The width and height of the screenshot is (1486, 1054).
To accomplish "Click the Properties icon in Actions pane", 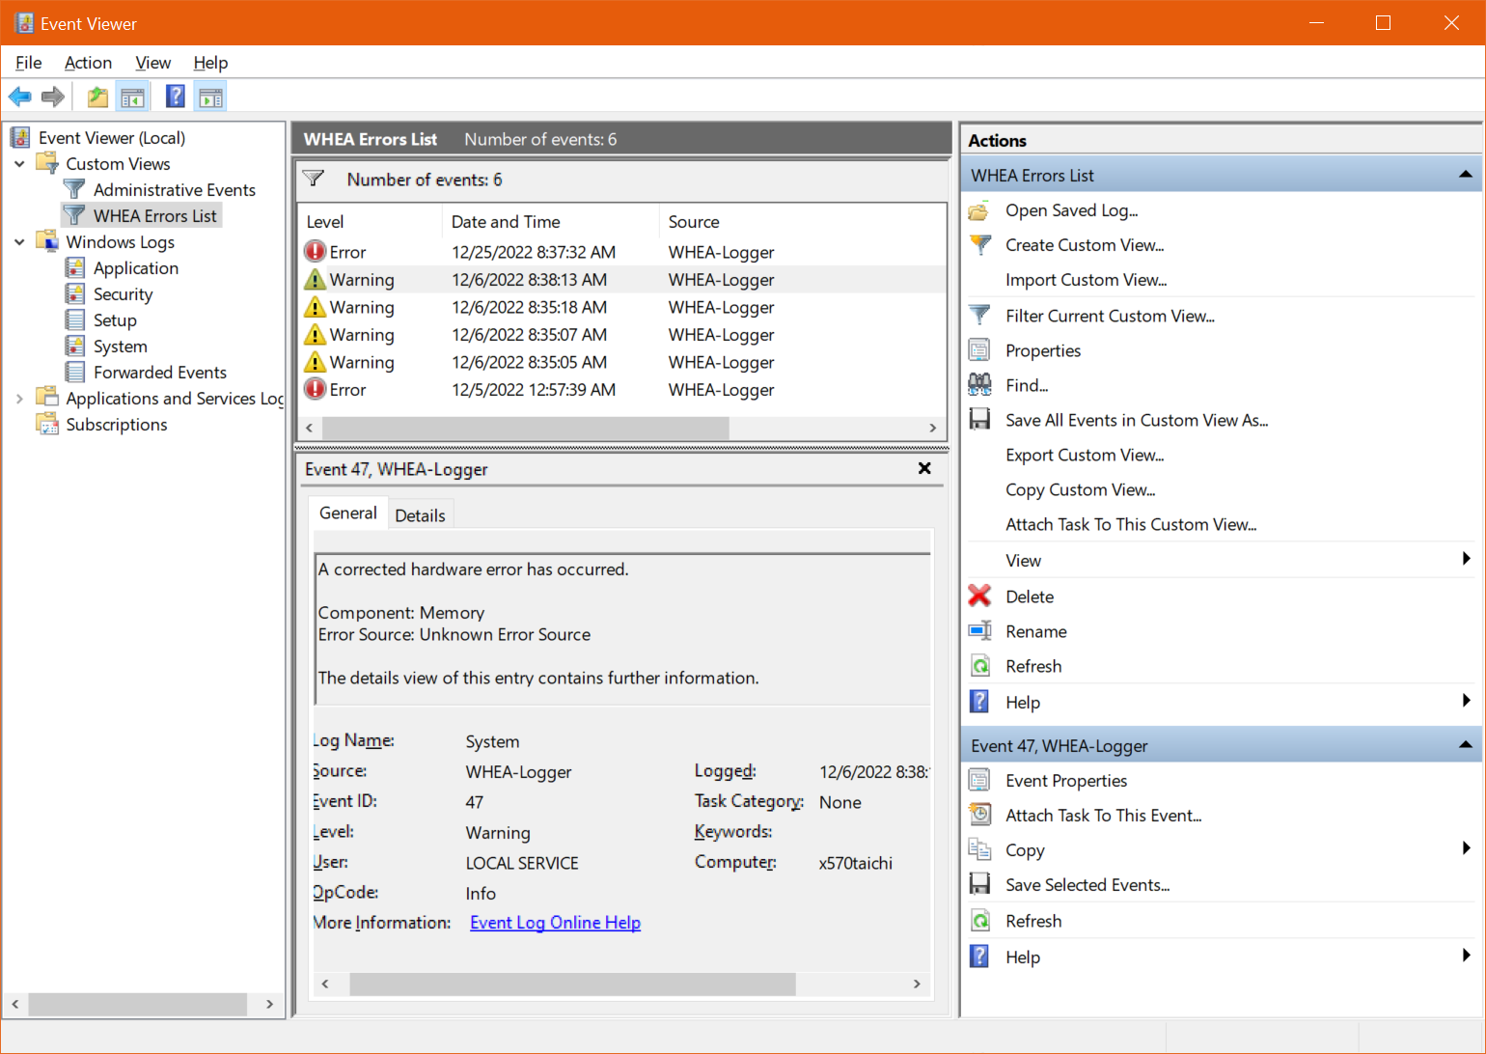I will coord(979,350).
